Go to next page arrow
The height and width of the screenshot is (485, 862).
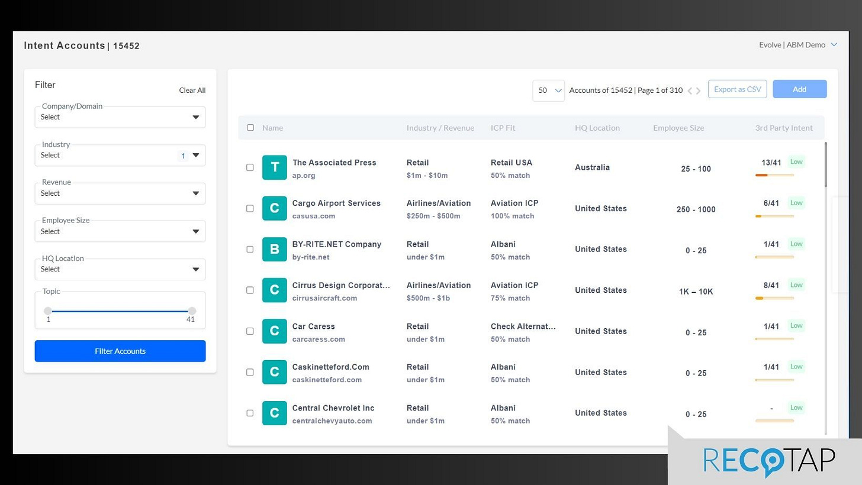click(x=699, y=90)
